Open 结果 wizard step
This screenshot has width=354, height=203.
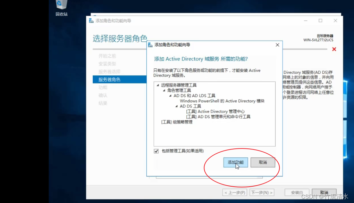103,103
